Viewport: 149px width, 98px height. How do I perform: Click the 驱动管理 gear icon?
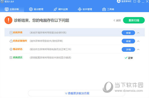31,9
